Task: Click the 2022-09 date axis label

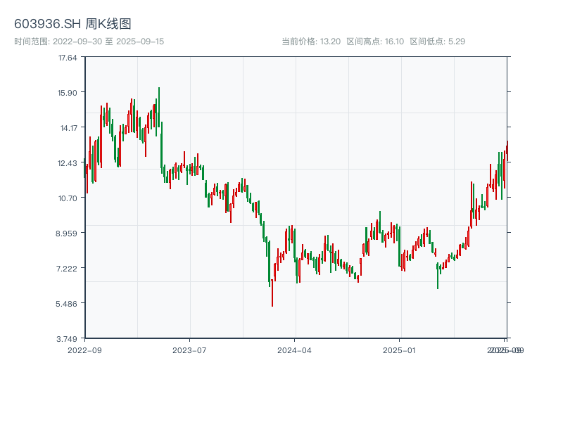Action: click(84, 350)
